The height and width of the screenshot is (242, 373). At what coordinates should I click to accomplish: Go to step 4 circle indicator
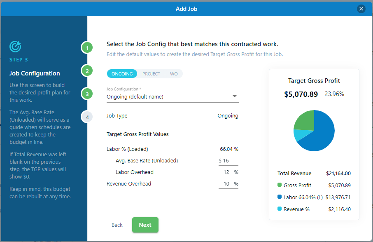[x=87, y=117]
